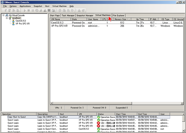Click the horizontal scrollbar right arrow
Viewport: 186px width, 133px height.
click(x=182, y=103)
